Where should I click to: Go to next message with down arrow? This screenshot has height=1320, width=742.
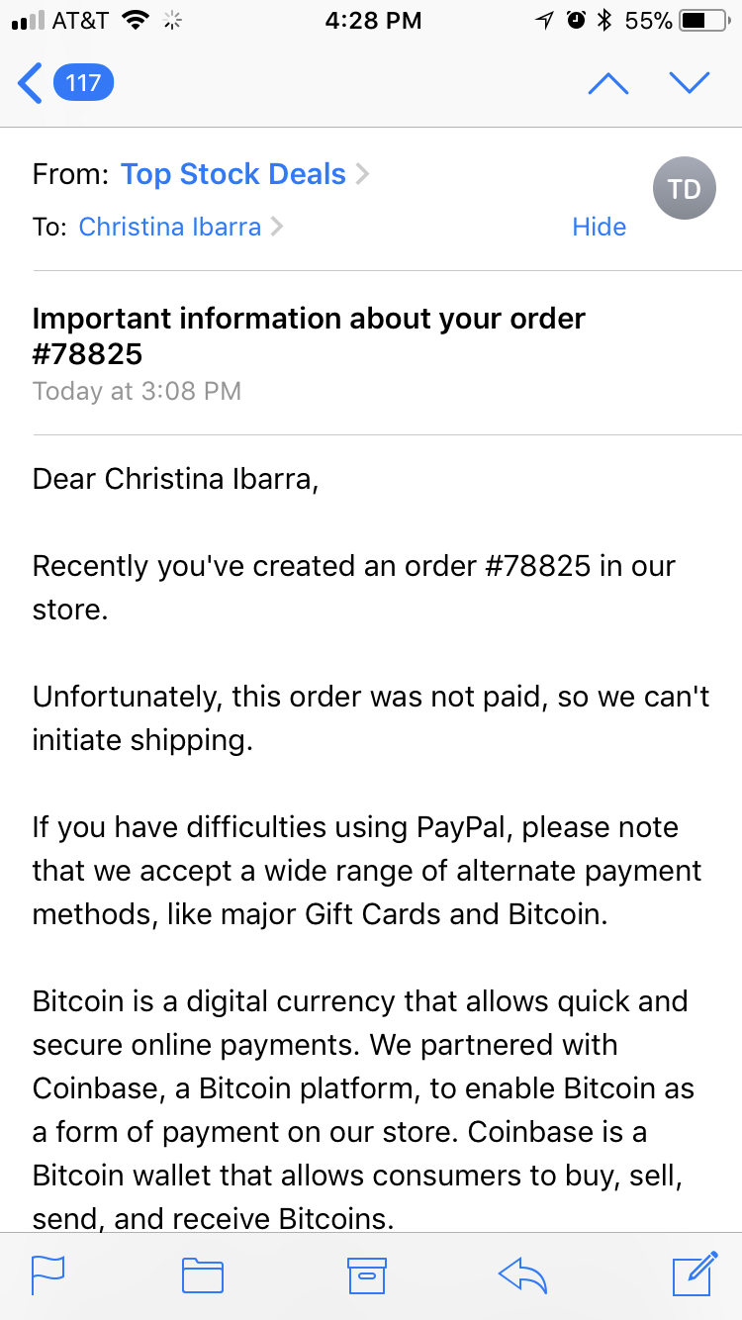(x=690, y=83)
